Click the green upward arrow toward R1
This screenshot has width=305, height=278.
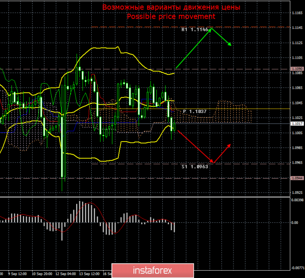click(x=193, y=48)
